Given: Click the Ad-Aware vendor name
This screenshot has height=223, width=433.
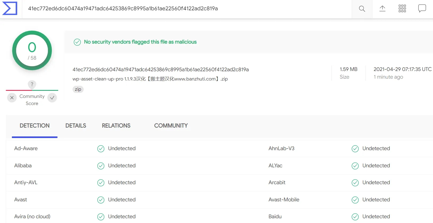Looking at the screenshot, I should tap(26, 148).
